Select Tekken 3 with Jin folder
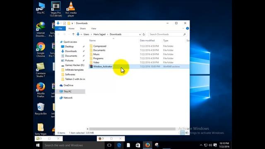 75,79
